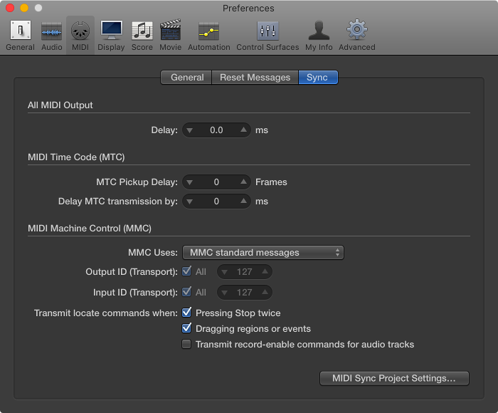The width and height of the screenshot is (498, 413).
Task: Decrease All MIDI Output Delay value
Action: (190, 130)
